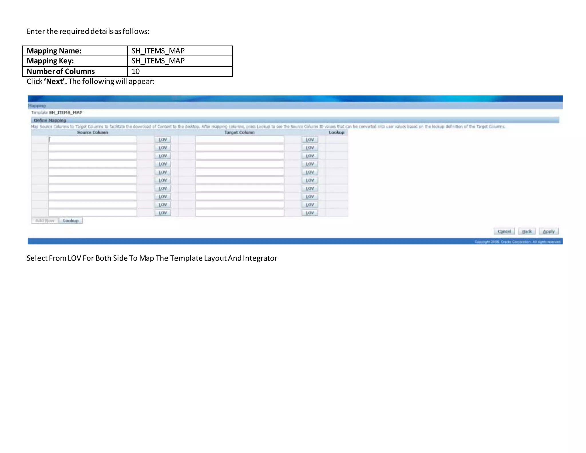The image size is (586, 453).
Task: Open LOV for seventh Source Column row
Action: [x=163, y=188]
